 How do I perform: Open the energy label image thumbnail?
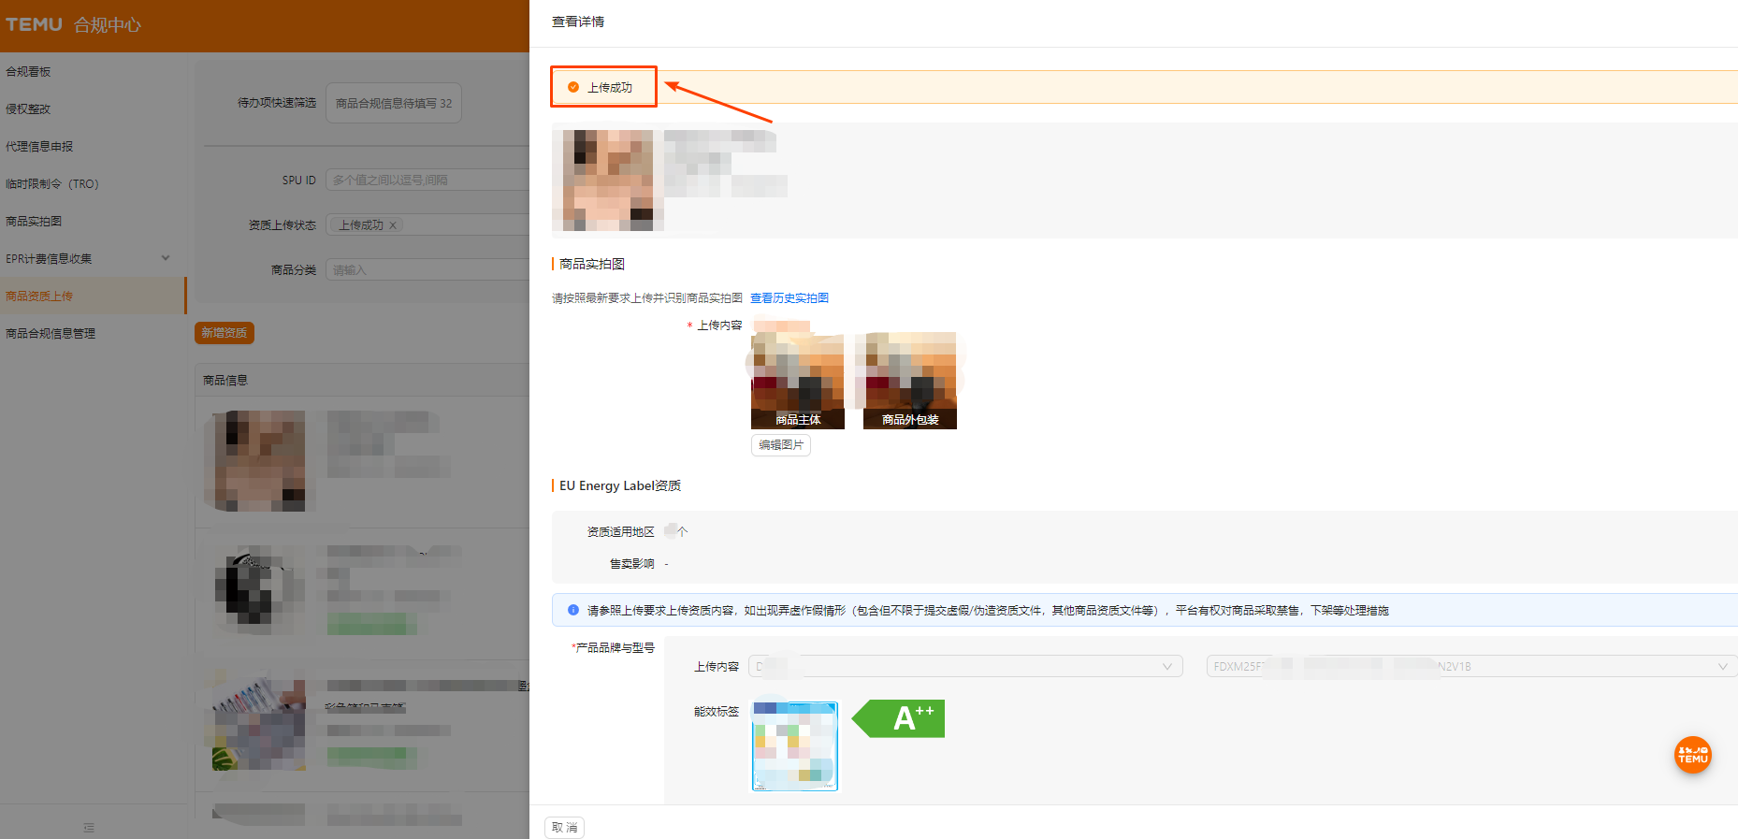[795, 745]
